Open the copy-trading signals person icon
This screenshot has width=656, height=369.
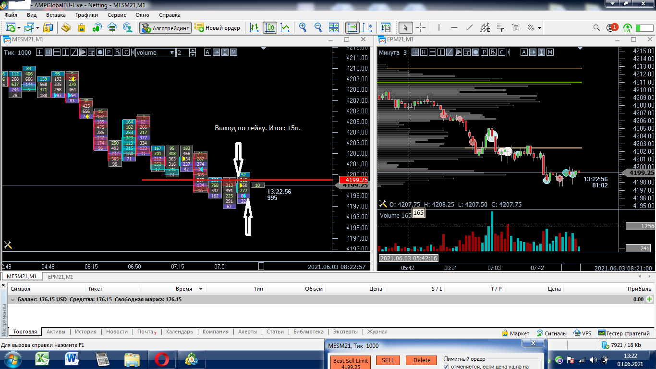pos(128,27)
